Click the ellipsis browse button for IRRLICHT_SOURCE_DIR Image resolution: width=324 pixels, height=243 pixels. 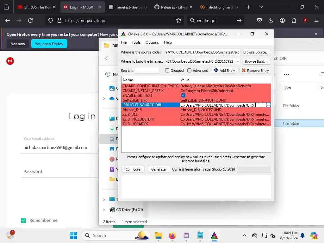(x=268, y=105)
